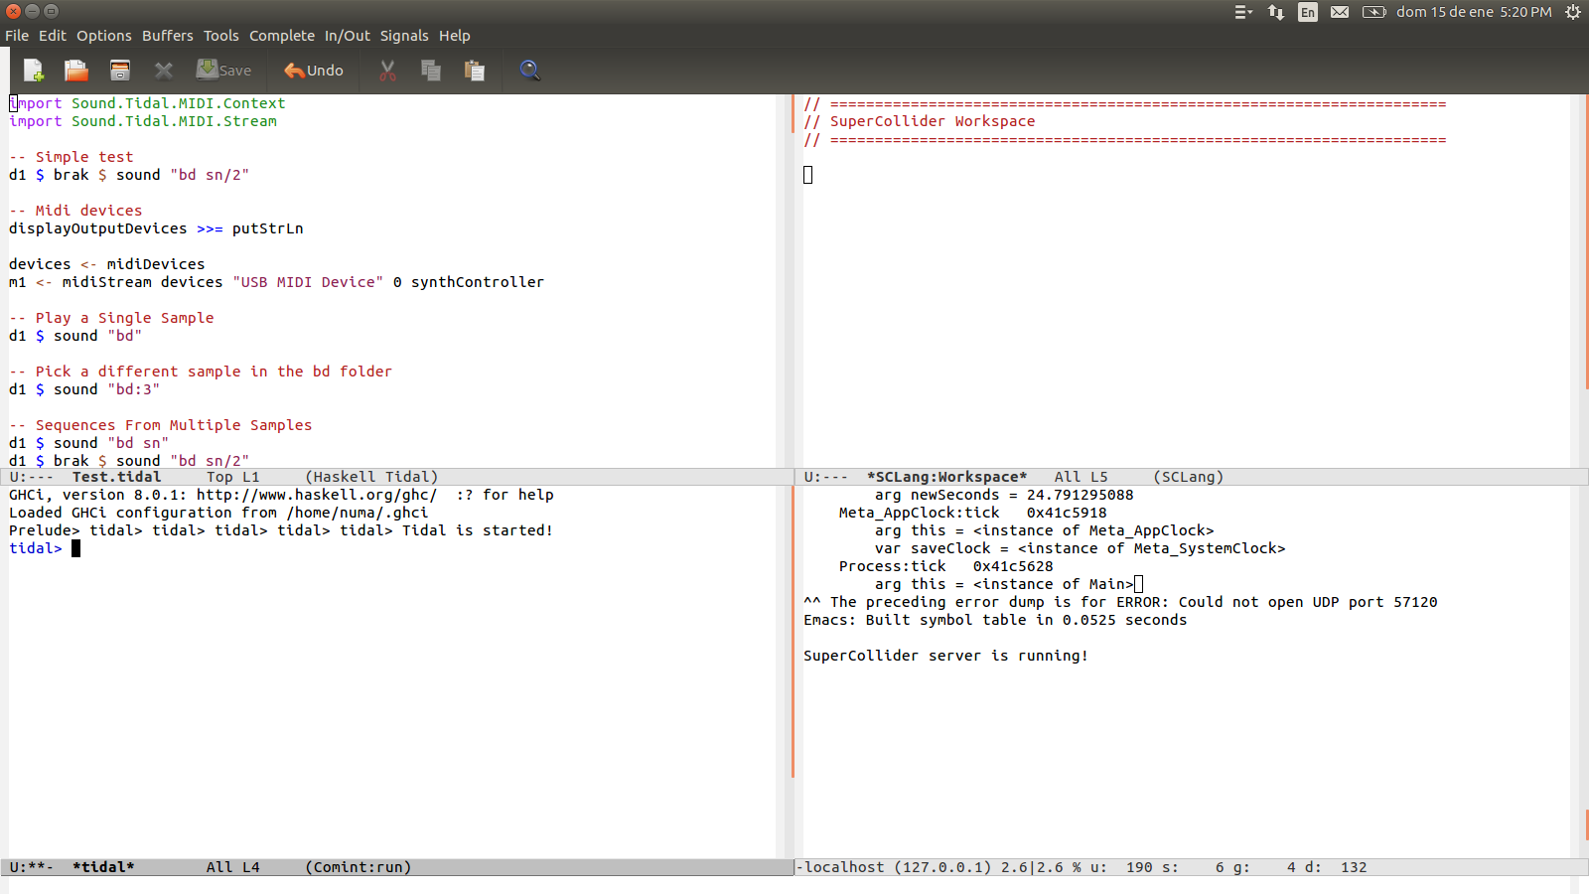Image resolution: width=1589 pixels, height=894 pixels.
Task: Undo the last change
Action: (314, 71)
